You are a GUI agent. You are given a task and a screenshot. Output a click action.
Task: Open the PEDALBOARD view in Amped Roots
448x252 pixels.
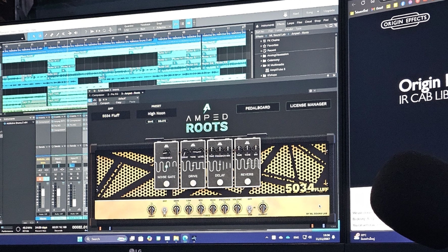258,108
